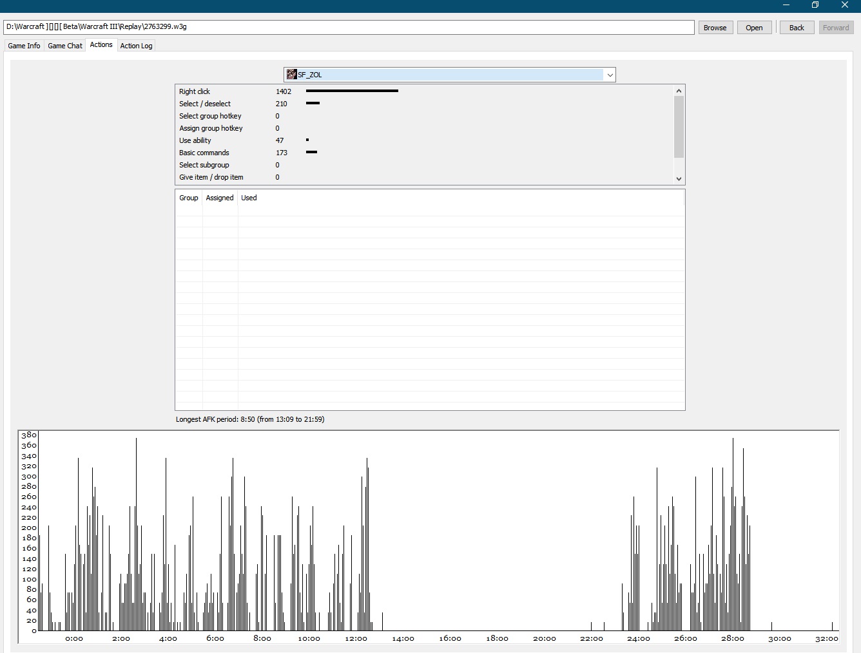The height and width of the screenshot is (653, 861).
Task: Click the Longest AFK period text
Action: [x=250, y=419]
